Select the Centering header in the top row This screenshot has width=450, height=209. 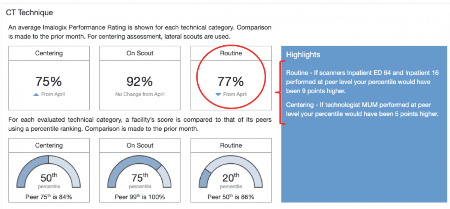coord(49,53)
